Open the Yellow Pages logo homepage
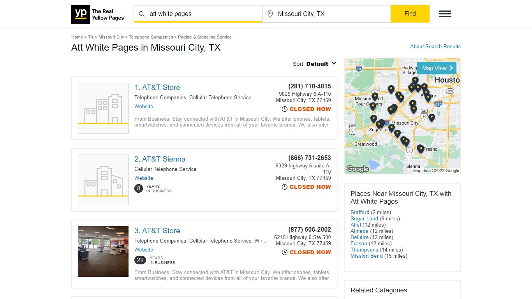 [98, 14]
